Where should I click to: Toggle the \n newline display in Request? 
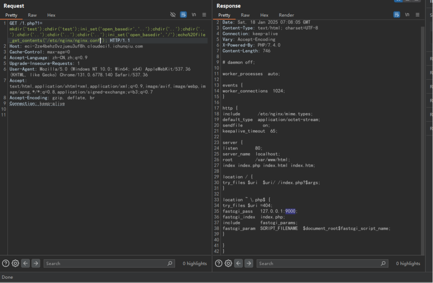tap(194, 14)
